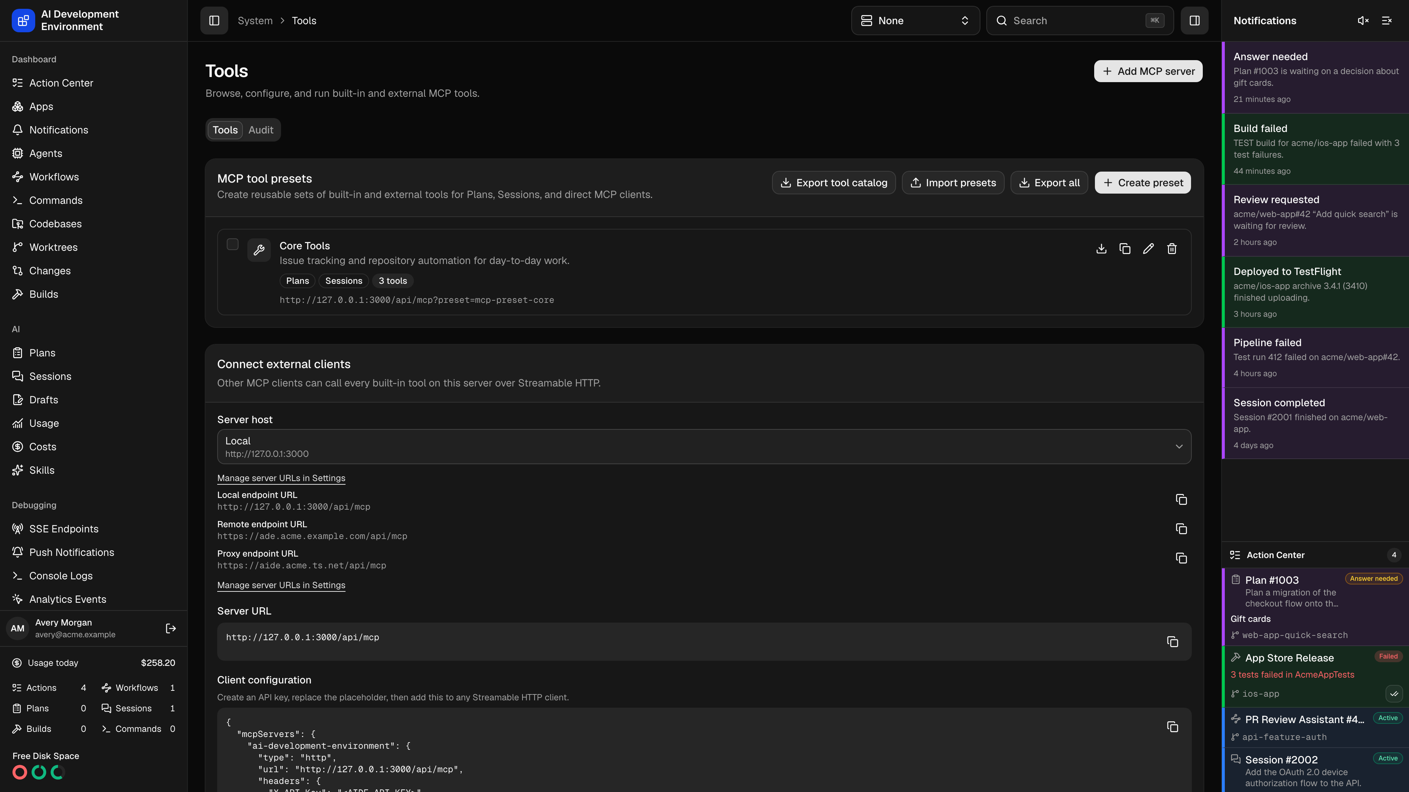Copy the Remote endpoint URL
Screen dimensions: 1409x792
coord(1181,529)
